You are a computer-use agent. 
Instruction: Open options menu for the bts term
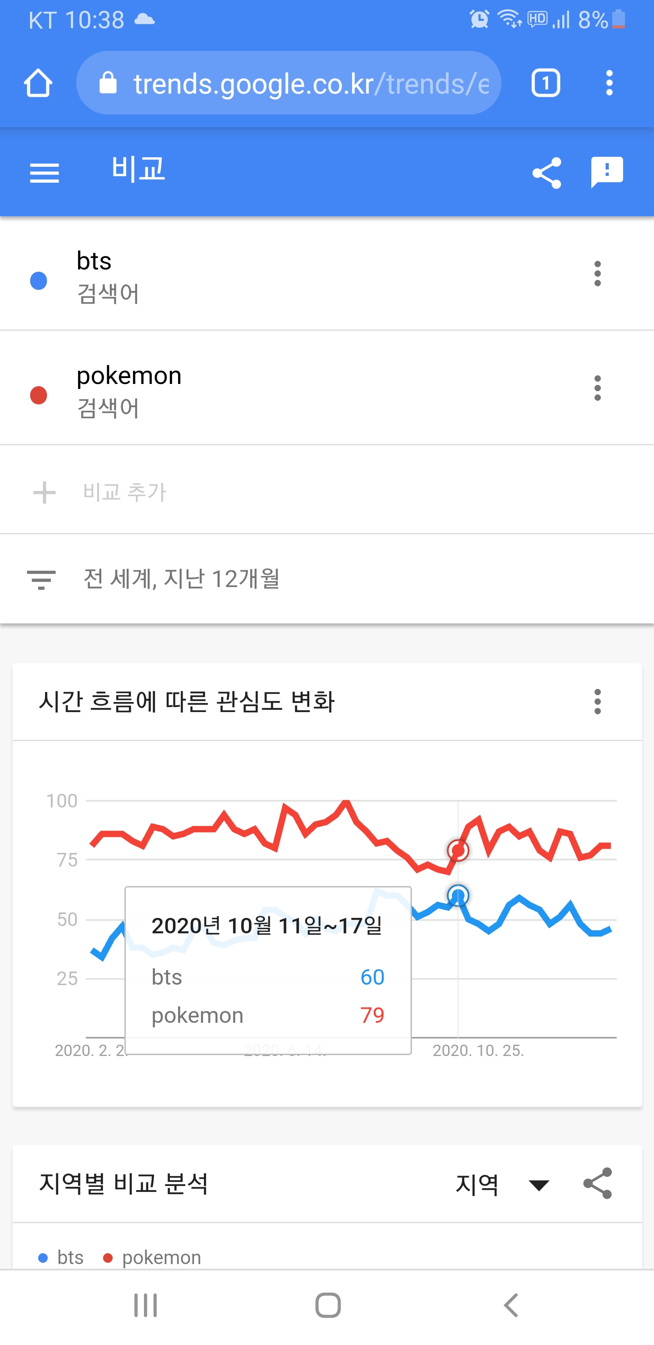click(598, 274)
